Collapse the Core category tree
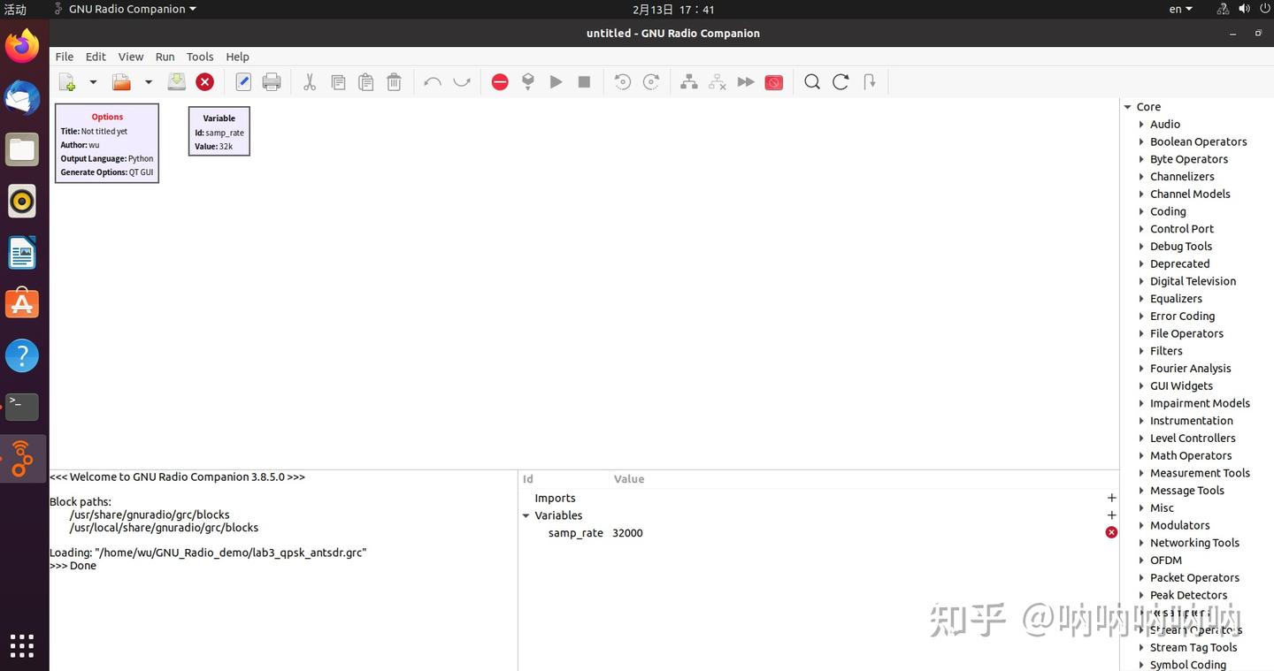This screenshot has width=1274, height=671. pos(1127,106)
